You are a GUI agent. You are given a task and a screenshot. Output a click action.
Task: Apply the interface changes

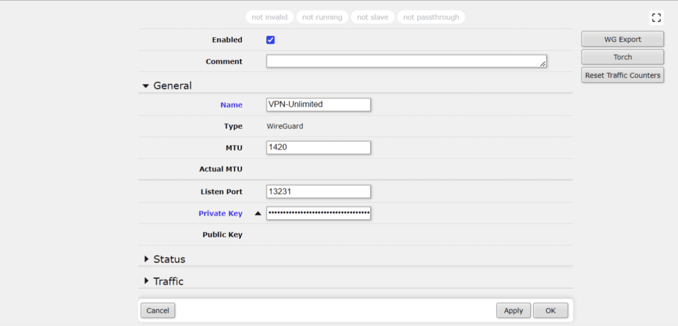tap(513, 310)
